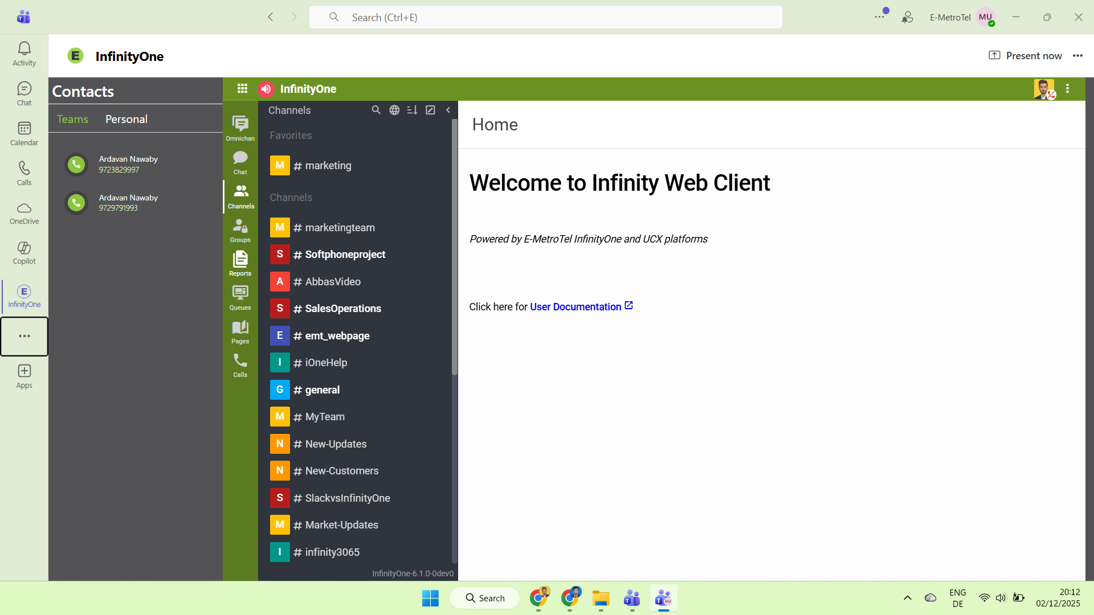The height and width of the screenshot is (615, 1094).
Task: Open more options next to Present now
Action: point(1077,56)
